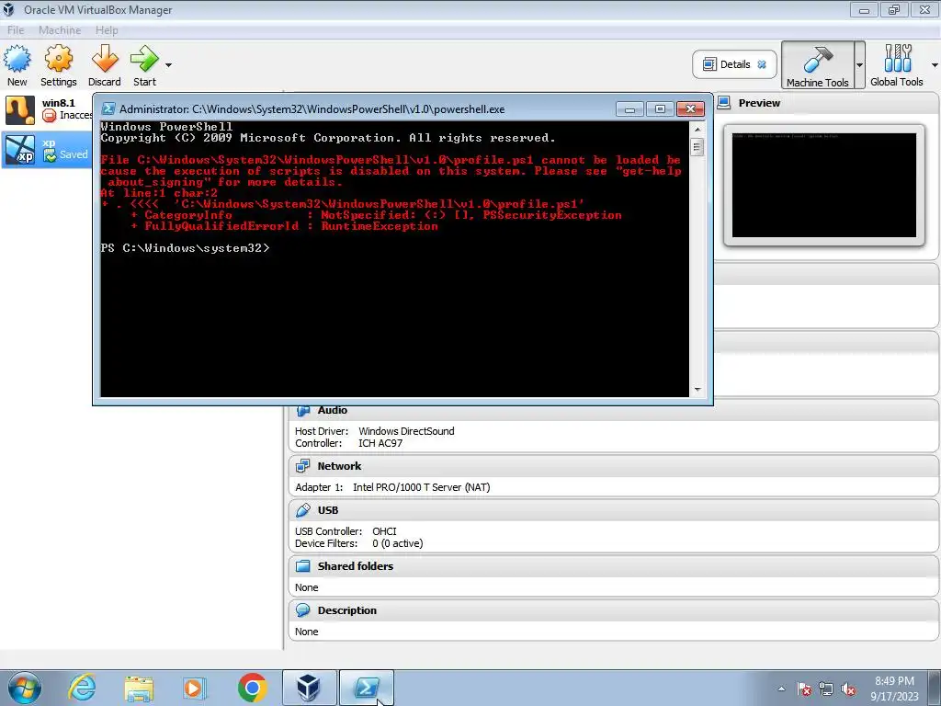941x706 pixels.
Task: Open the File menu
Action: click(16, 30)
